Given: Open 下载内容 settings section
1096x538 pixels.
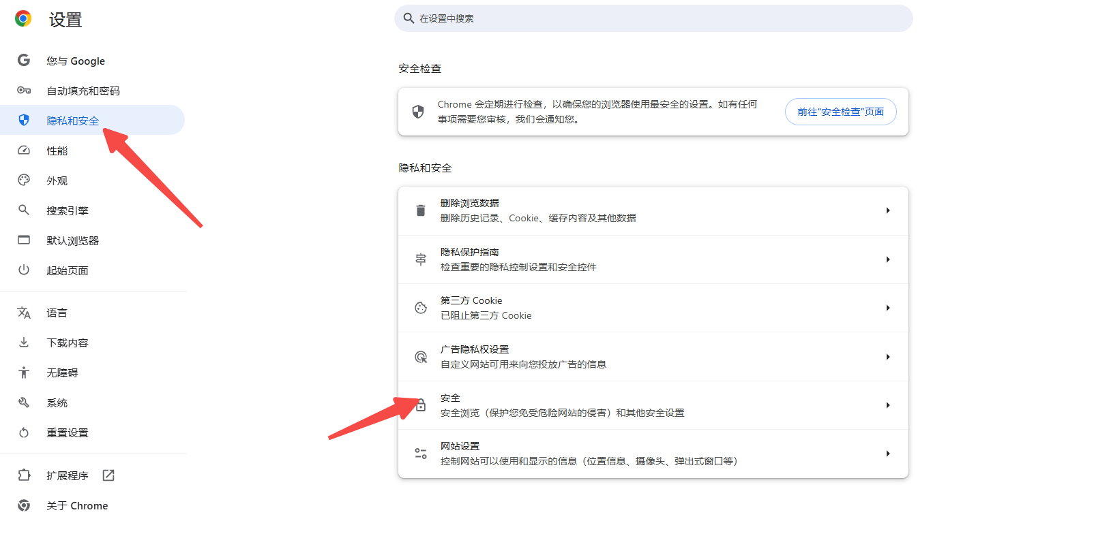Looking at the screenshot, I should [x=92, y=343].
